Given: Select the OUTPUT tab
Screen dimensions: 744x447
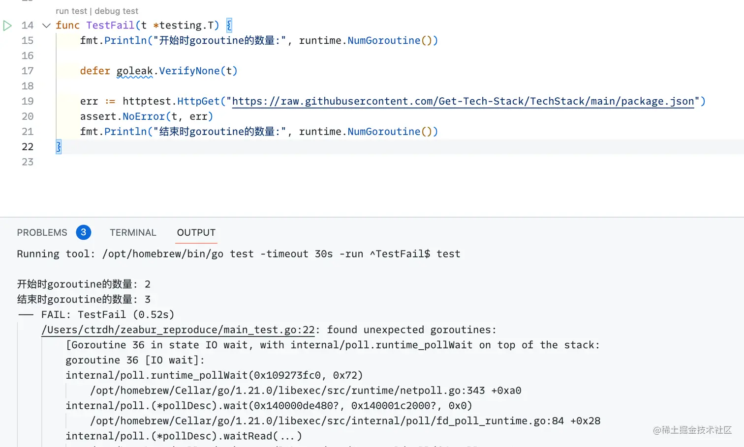Looking at the screenshot, I should pyautogui.click(x=196, y=232).
